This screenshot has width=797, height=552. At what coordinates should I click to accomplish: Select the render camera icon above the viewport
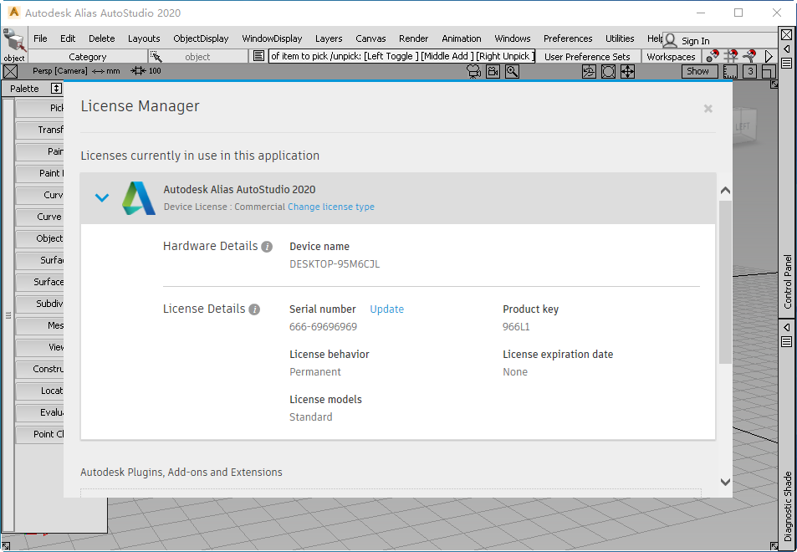[473, 71]
